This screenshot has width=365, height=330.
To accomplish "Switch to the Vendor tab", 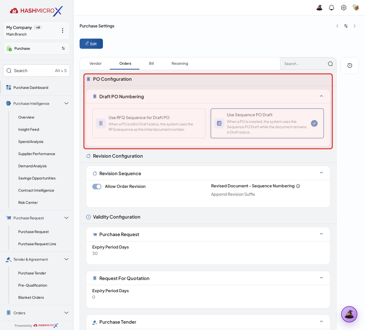I will point(96,63).
